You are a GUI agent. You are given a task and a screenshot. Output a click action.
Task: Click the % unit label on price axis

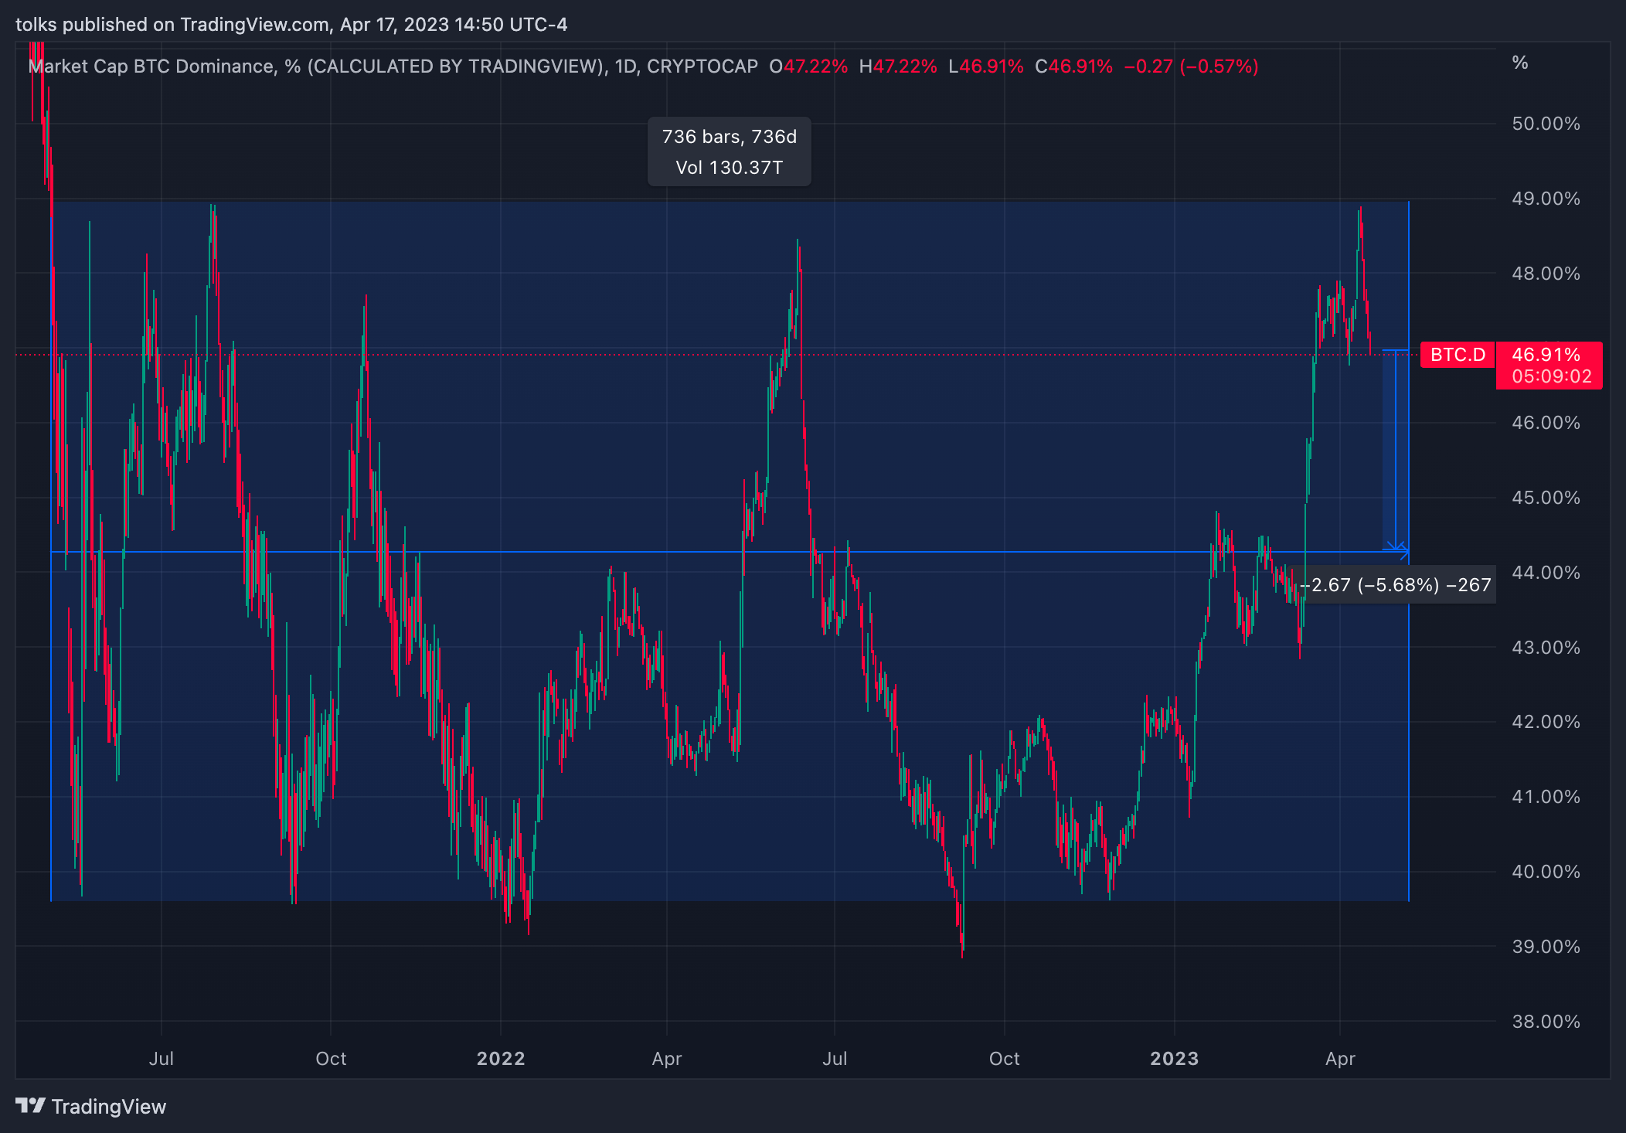coord(1519,63)
